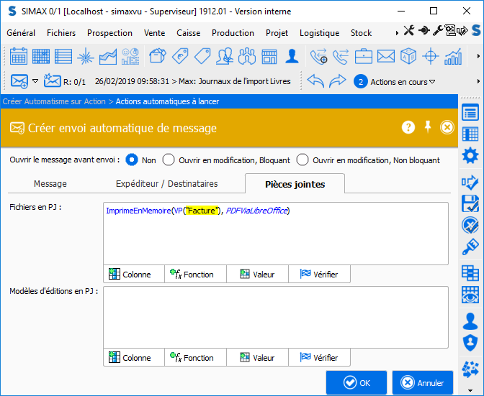Image resolution: width=484 pixels, height=396 pixels.
Task: Open the envelope message dropdown arrow
Action: click(34, 81)
